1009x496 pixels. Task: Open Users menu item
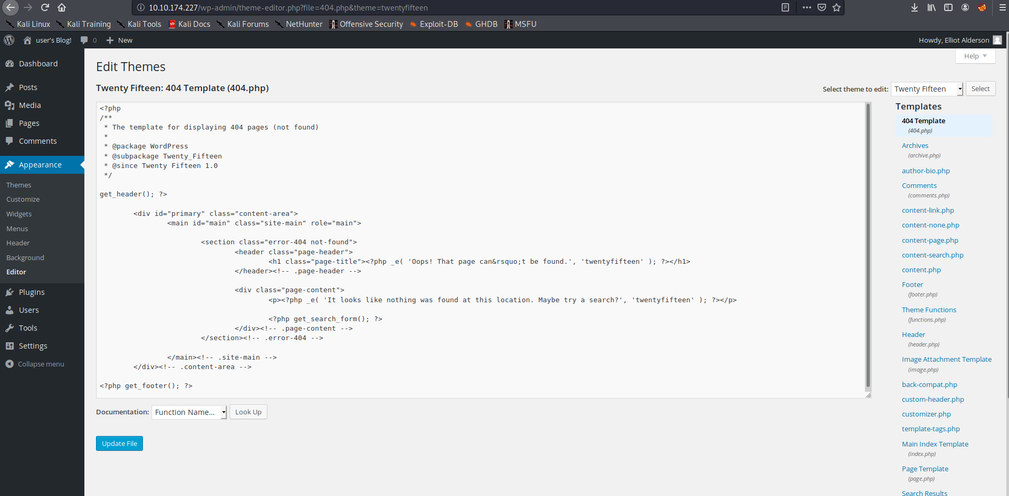(42, 310)
